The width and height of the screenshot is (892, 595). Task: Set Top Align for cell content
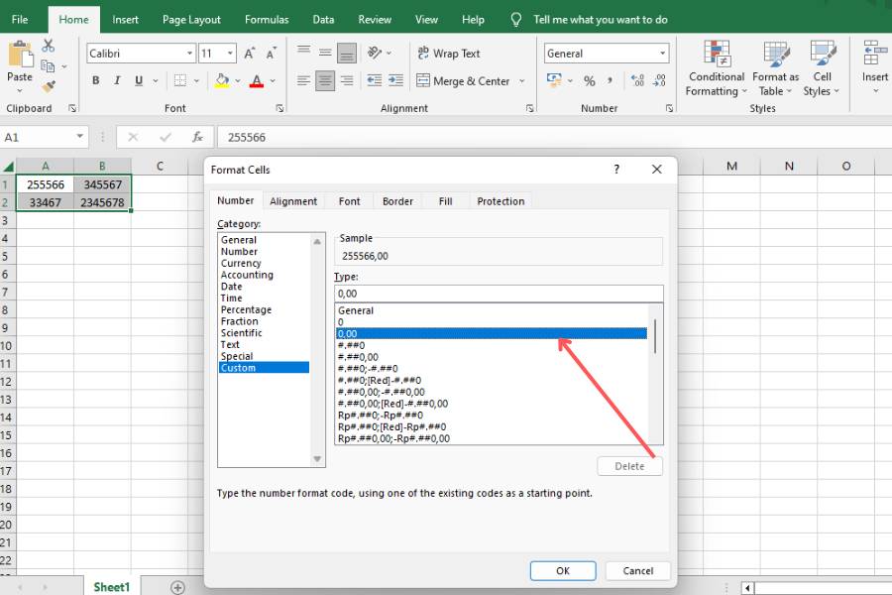(304, 52)
